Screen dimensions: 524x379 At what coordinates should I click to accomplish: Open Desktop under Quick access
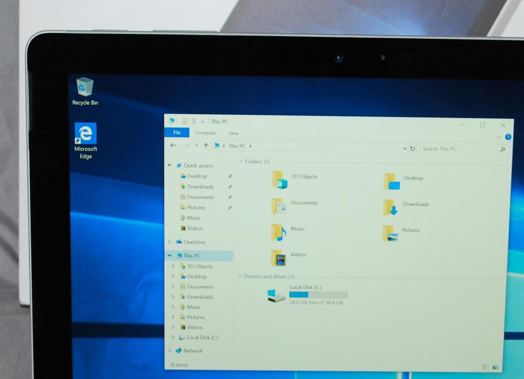click(x=197, y=176)
